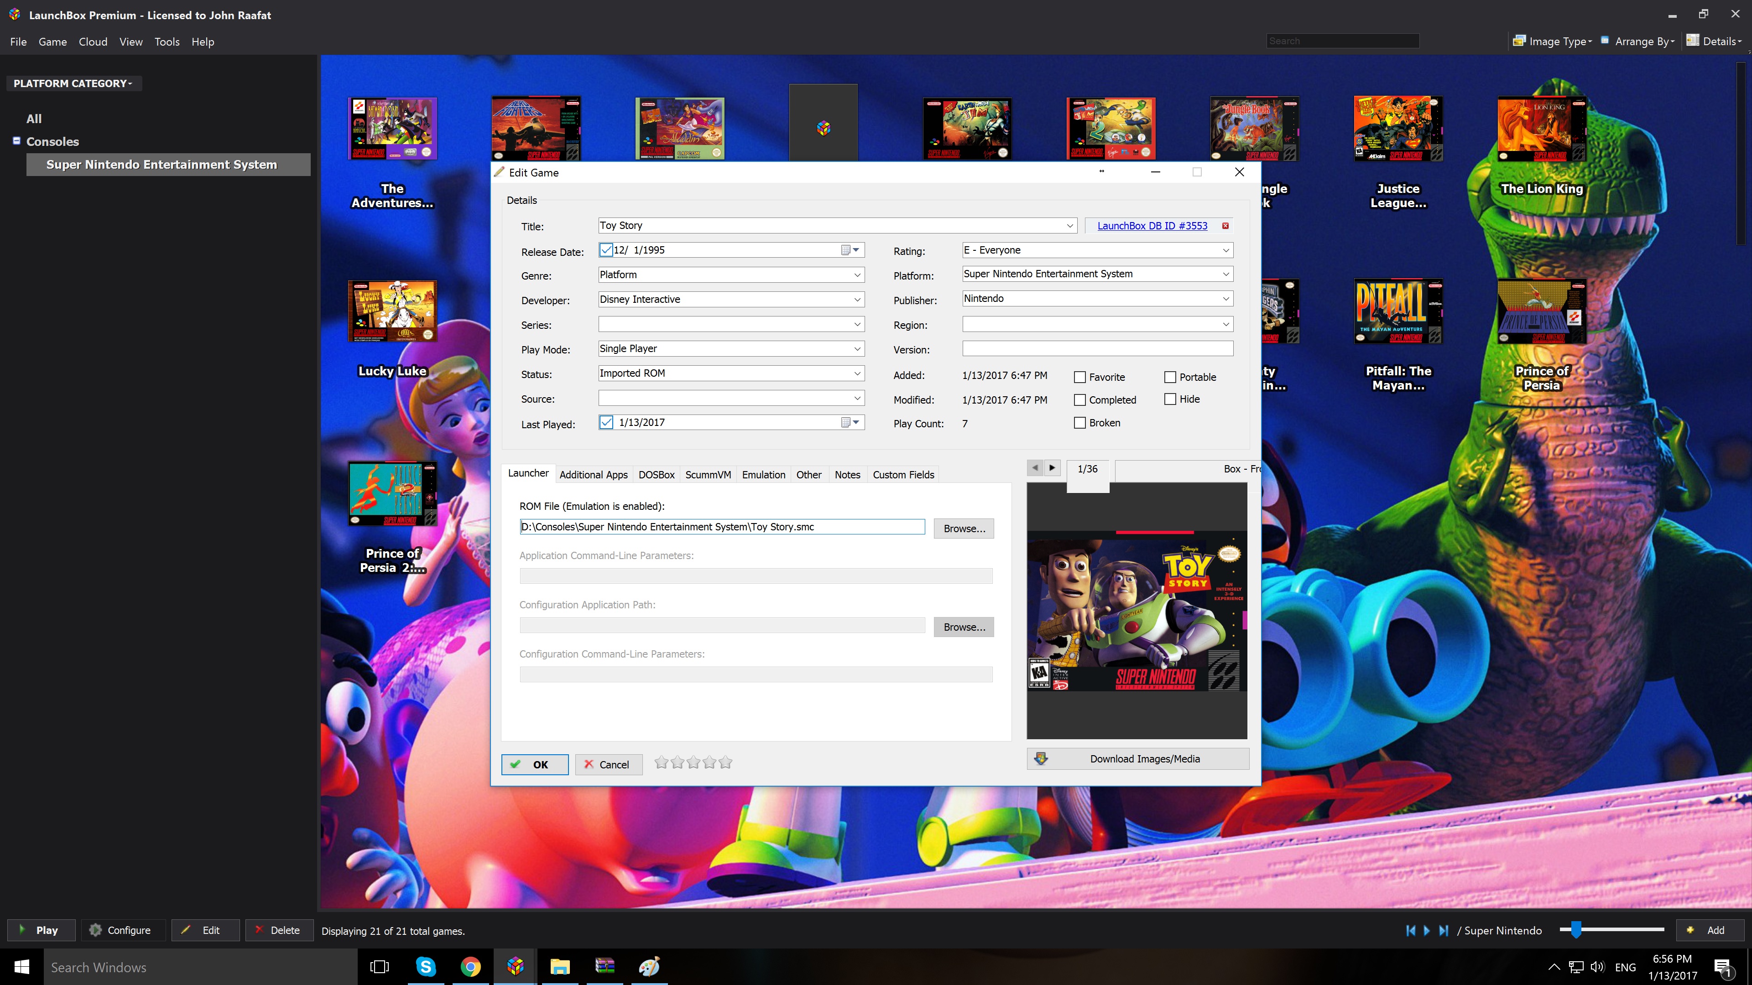Select Super Nintendo Entertainment System in sidebar
This screenshot has width=1752, height=985.
pyautogui.click(x=168, y=165)
